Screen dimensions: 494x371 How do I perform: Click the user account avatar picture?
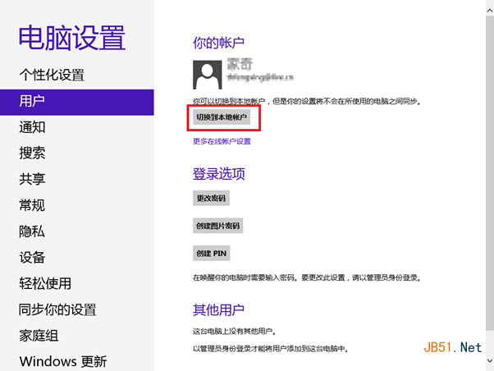point(208,75)
